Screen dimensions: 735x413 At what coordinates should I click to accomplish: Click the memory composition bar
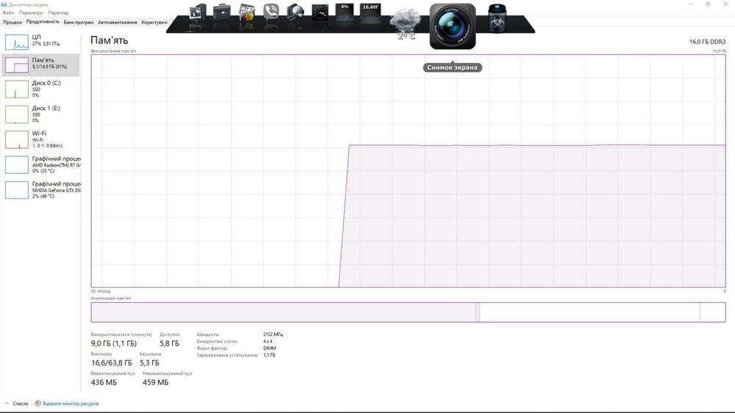[408, 312]
